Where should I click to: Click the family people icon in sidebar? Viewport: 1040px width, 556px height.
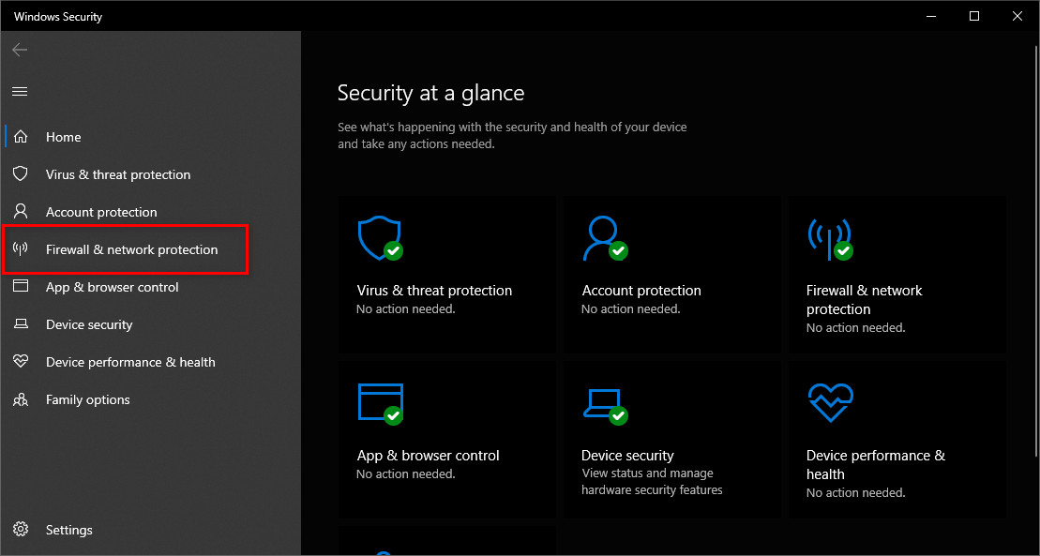[21, 399]
